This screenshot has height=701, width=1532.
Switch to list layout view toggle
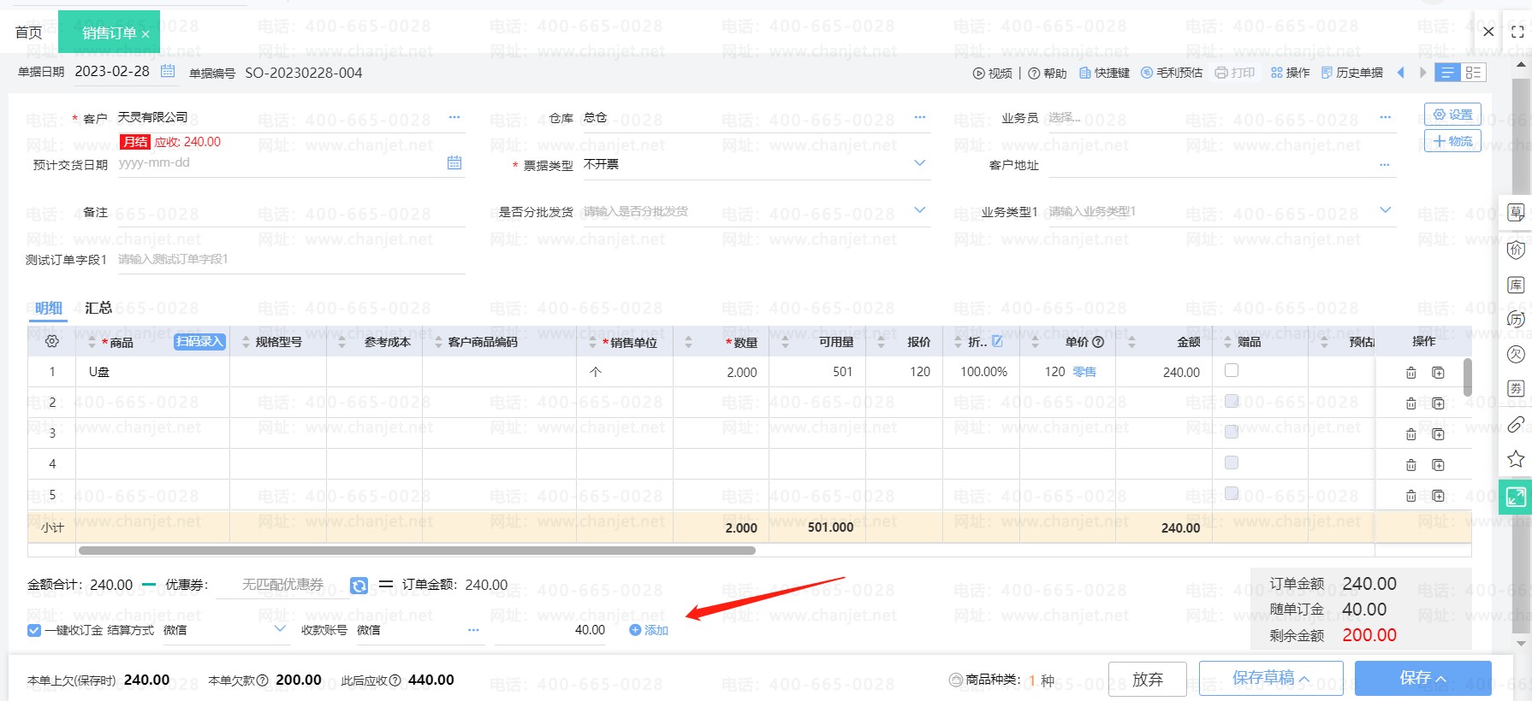tap(1447, 73)
